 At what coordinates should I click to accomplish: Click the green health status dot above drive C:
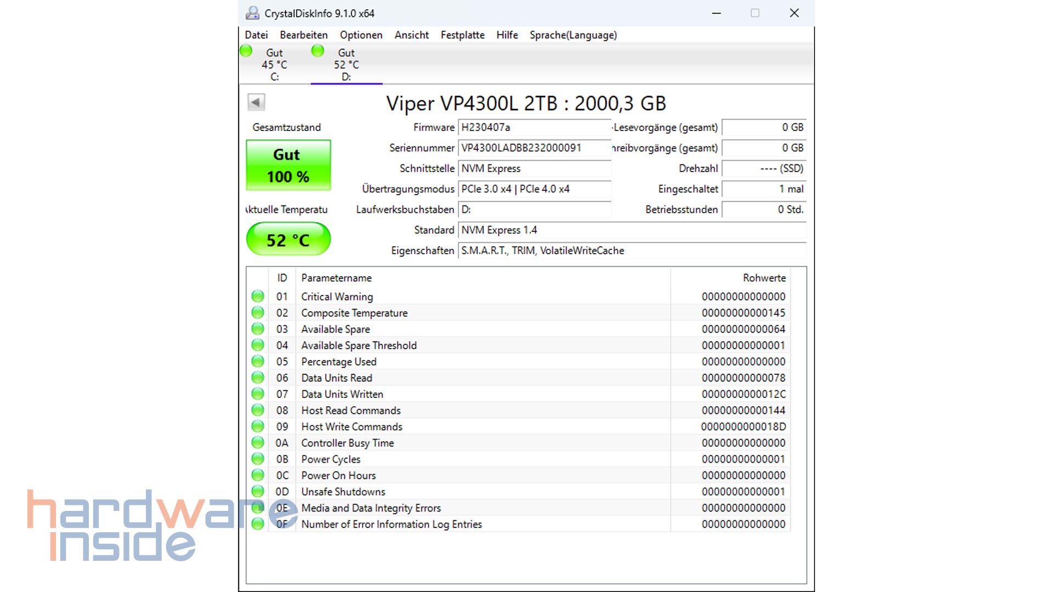coord(246,50)
